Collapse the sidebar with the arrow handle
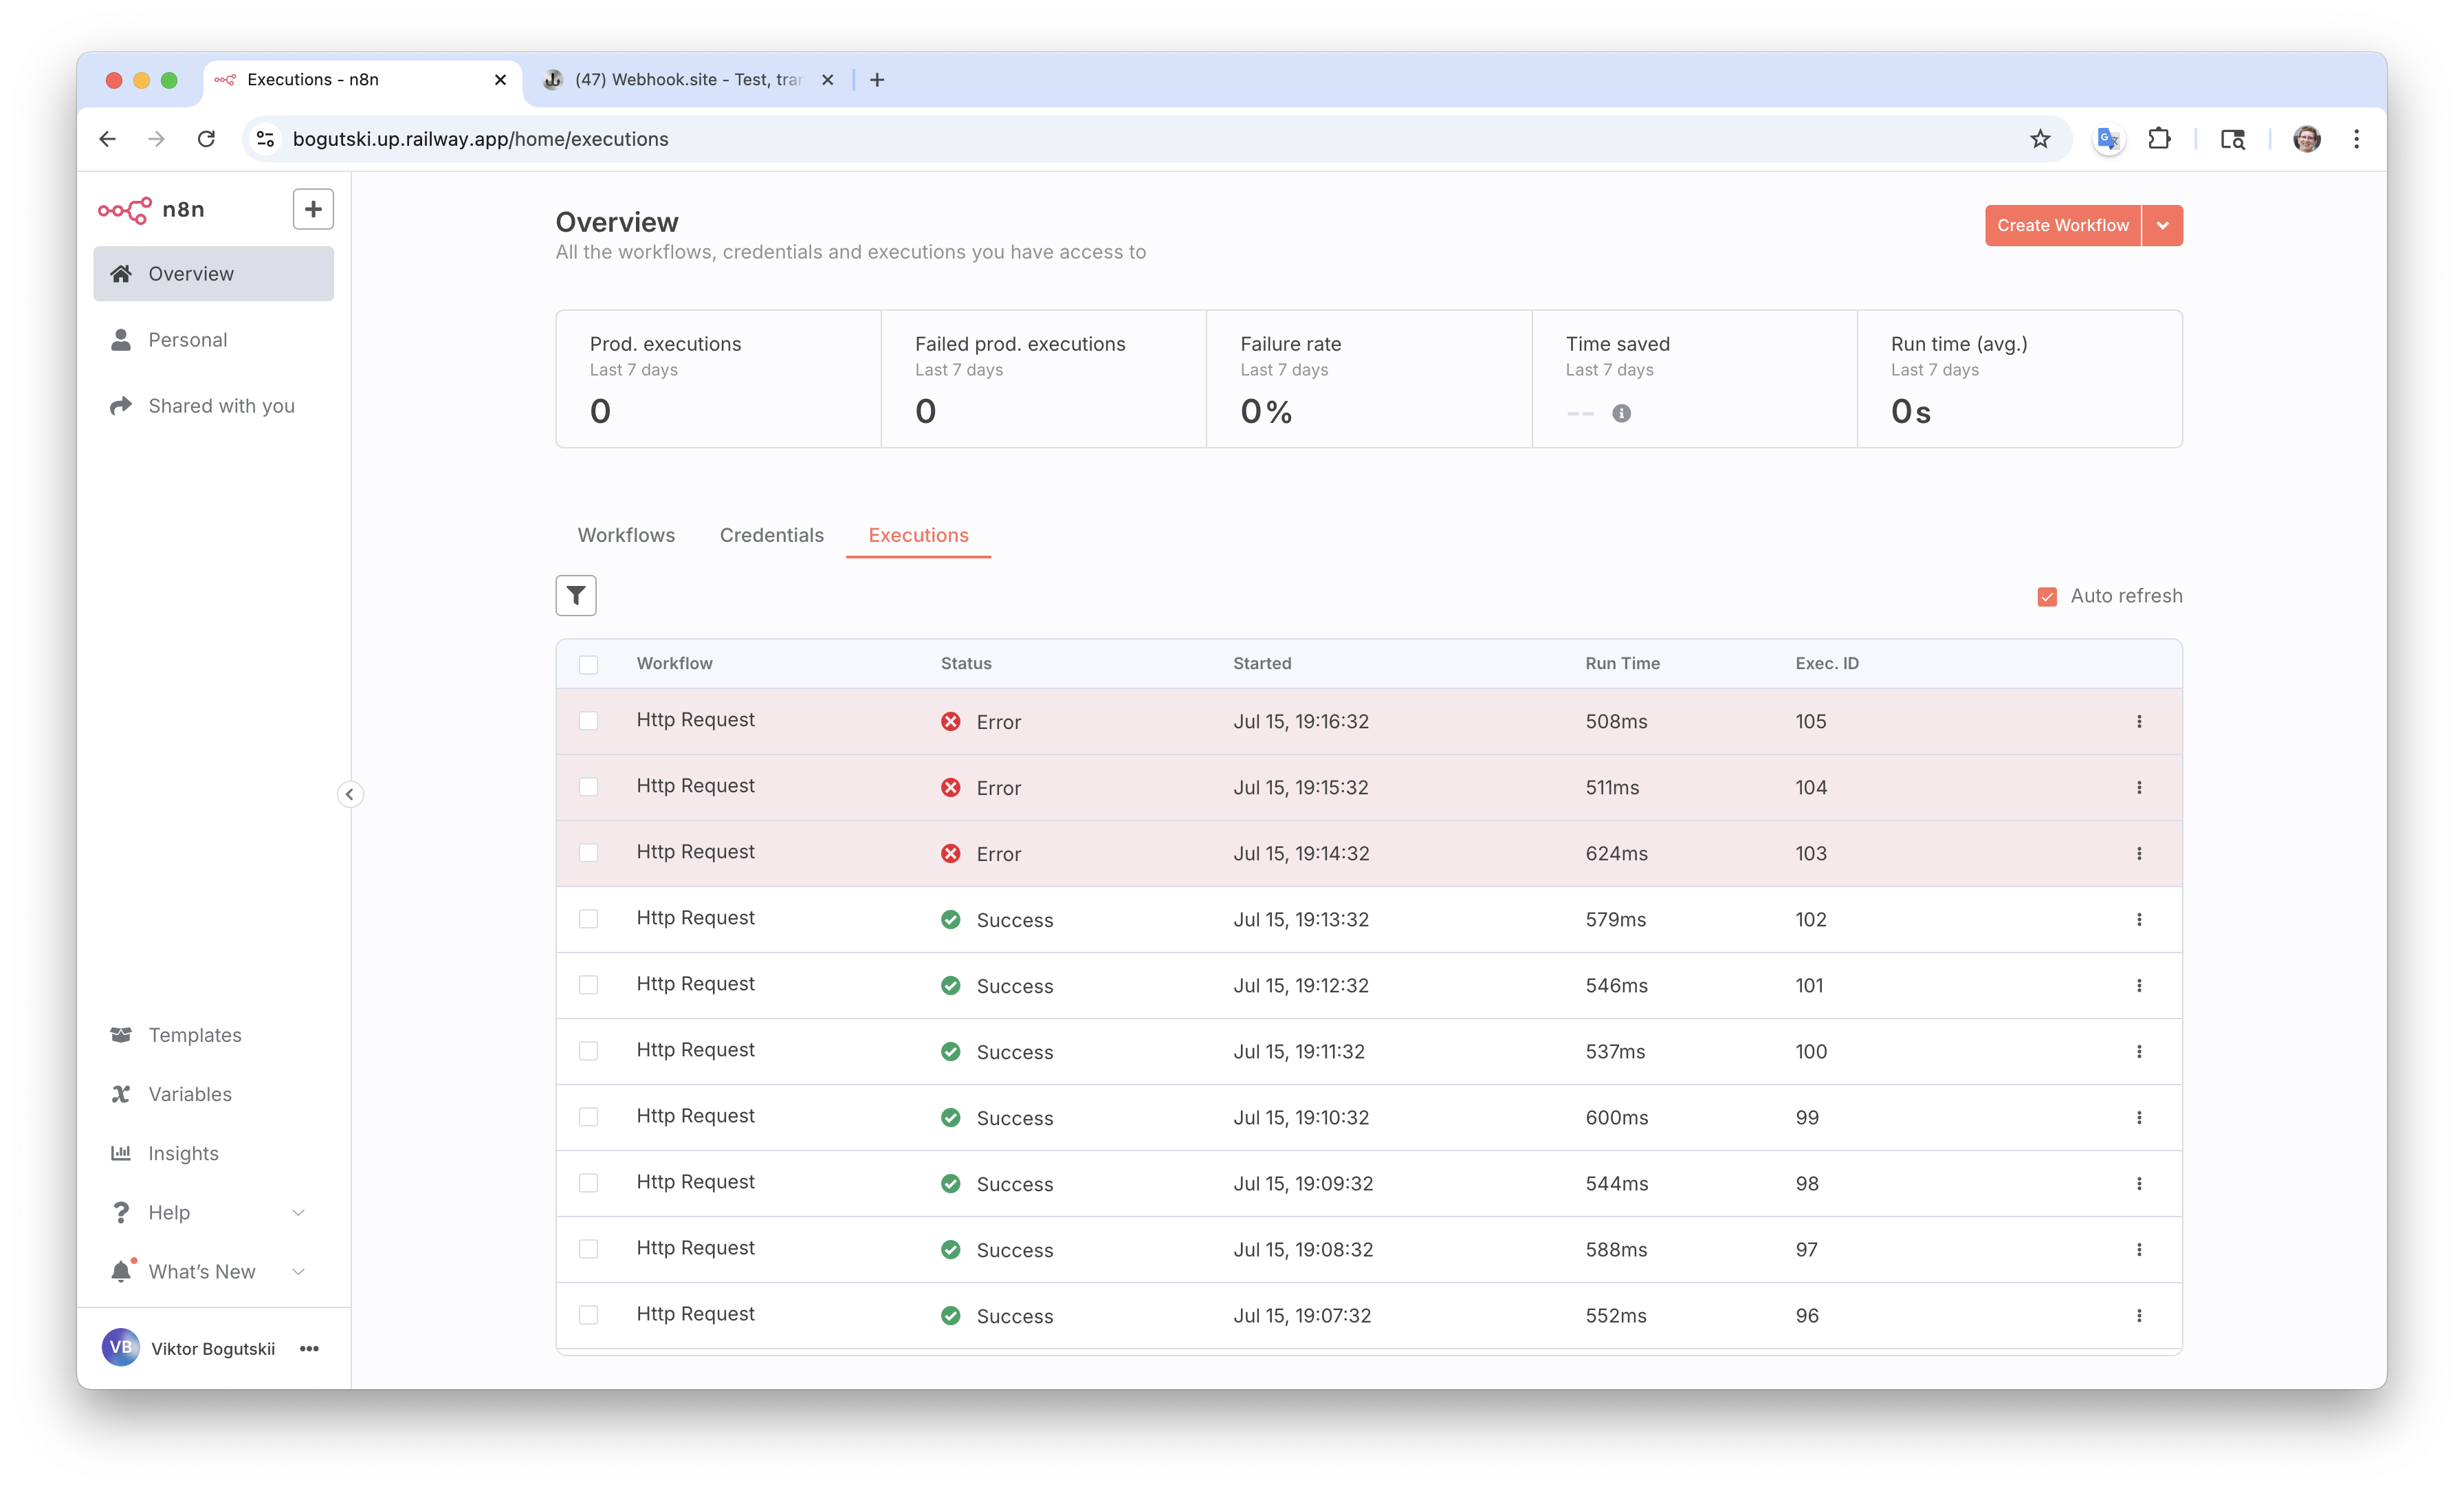The image size is (2464, 1491). click(349, 794)
